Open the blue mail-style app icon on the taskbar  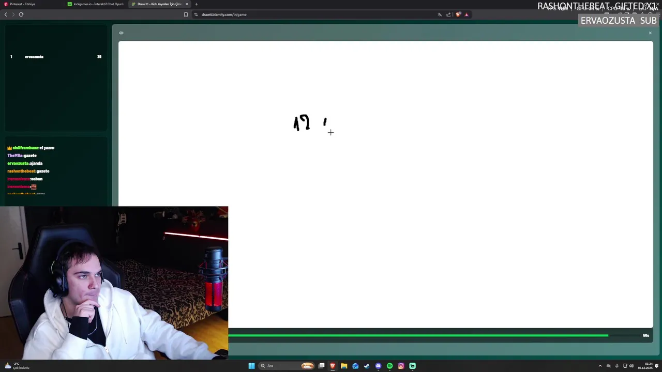[x=355, y=366]
